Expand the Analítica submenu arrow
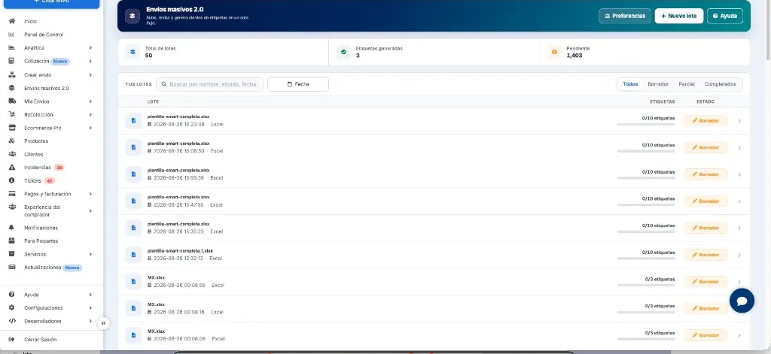The width and height of the screenshot is (771, 354). [x=90, y=47]
